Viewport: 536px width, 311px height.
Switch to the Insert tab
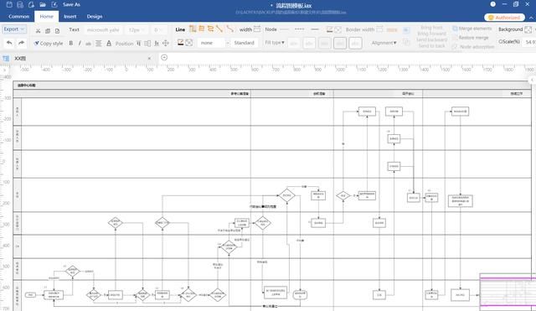70,17
